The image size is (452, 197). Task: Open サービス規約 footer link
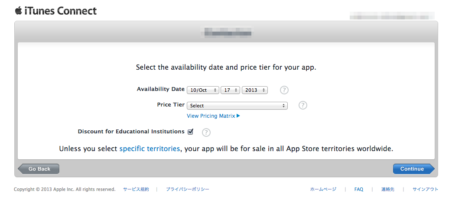tap(136, 189)
